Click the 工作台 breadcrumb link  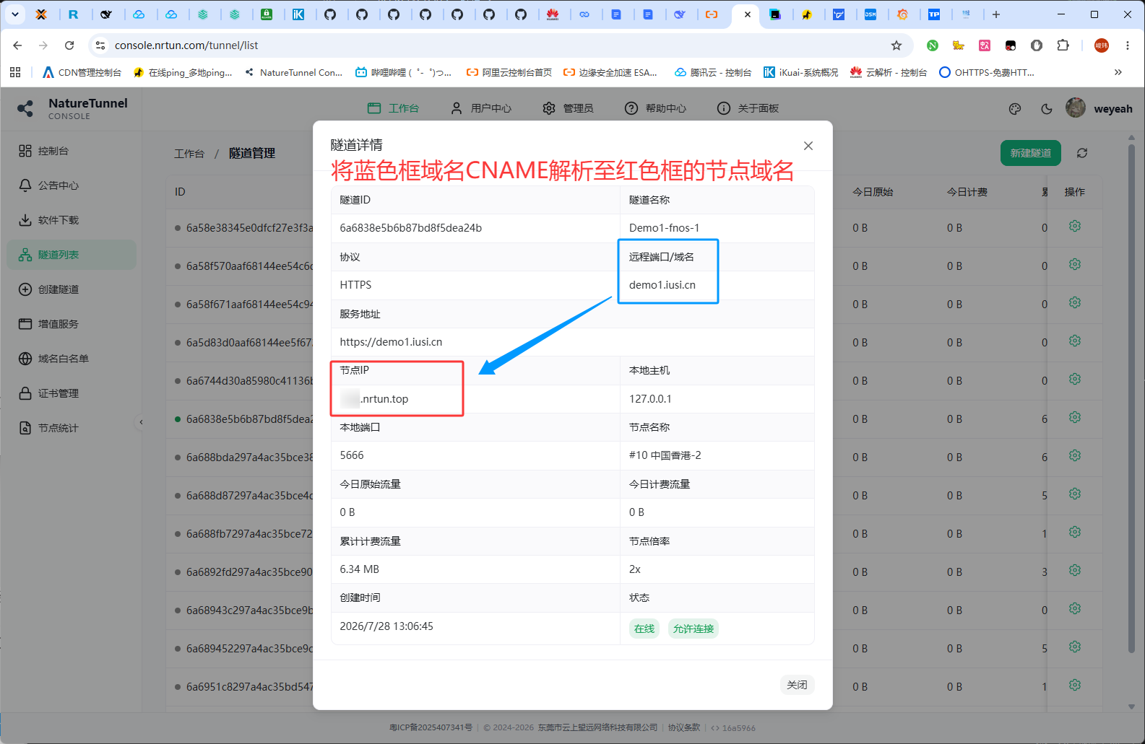click(x=189, y=154)
